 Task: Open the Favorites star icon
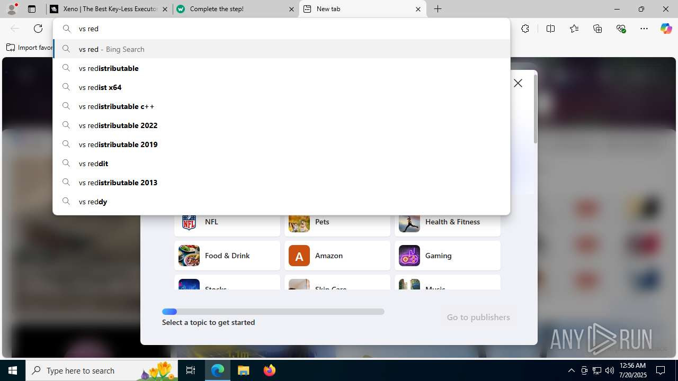(x=574, y=29)
